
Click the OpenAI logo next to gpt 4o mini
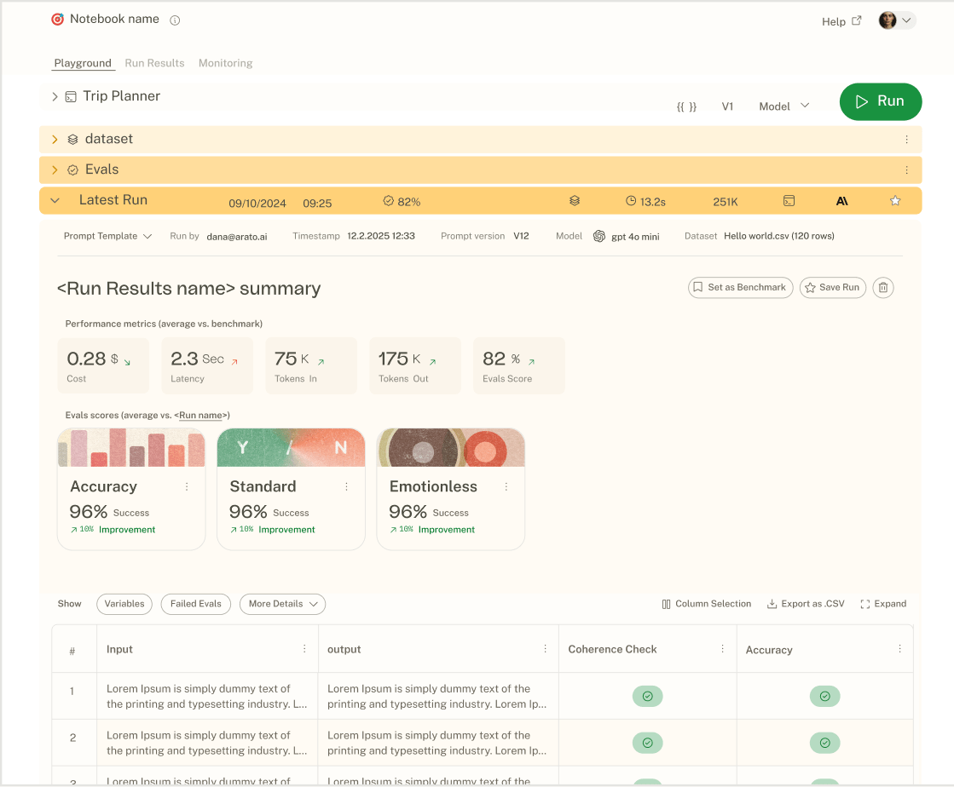pyautogui.click(x=598, y=236)
